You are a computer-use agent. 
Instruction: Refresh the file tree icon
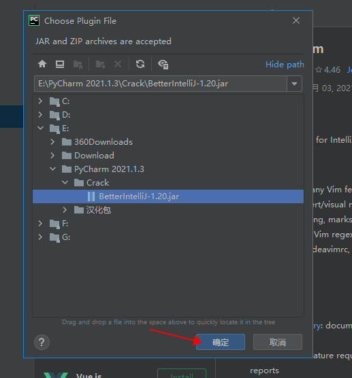coord(140,64)
